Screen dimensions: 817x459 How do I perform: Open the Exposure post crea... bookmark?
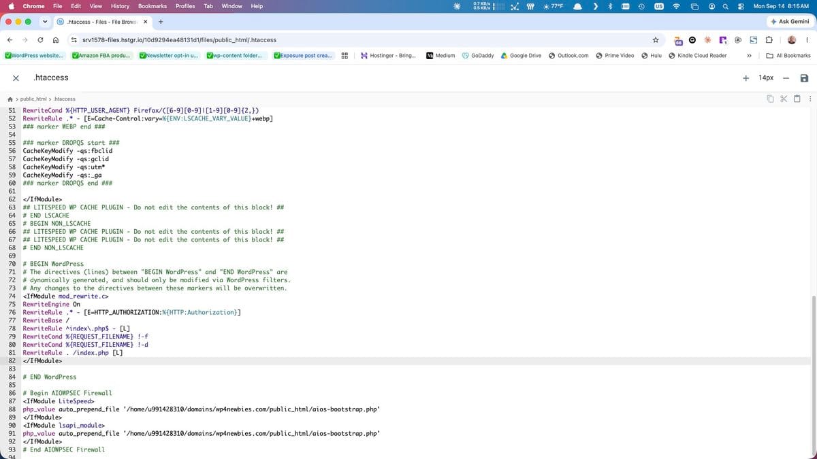point(304,55)
